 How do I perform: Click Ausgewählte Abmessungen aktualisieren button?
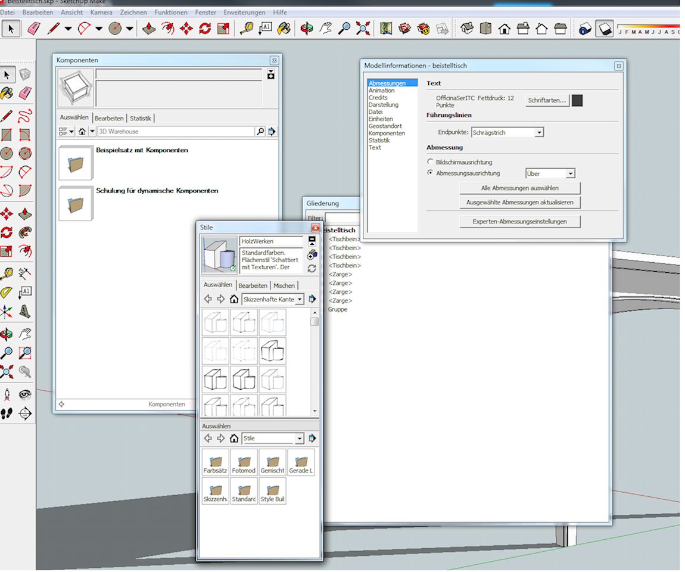520,203
